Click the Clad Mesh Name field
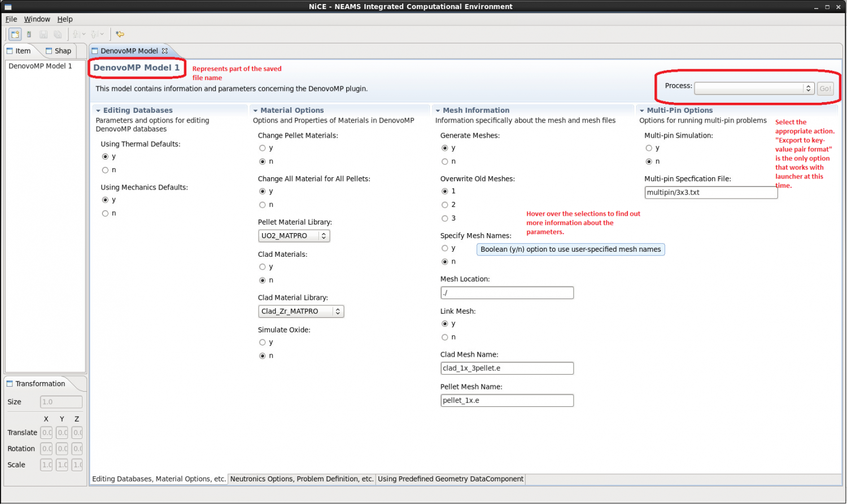Image resolution: width=847 pixels, height=504 pixels. [x=507, y=369]
